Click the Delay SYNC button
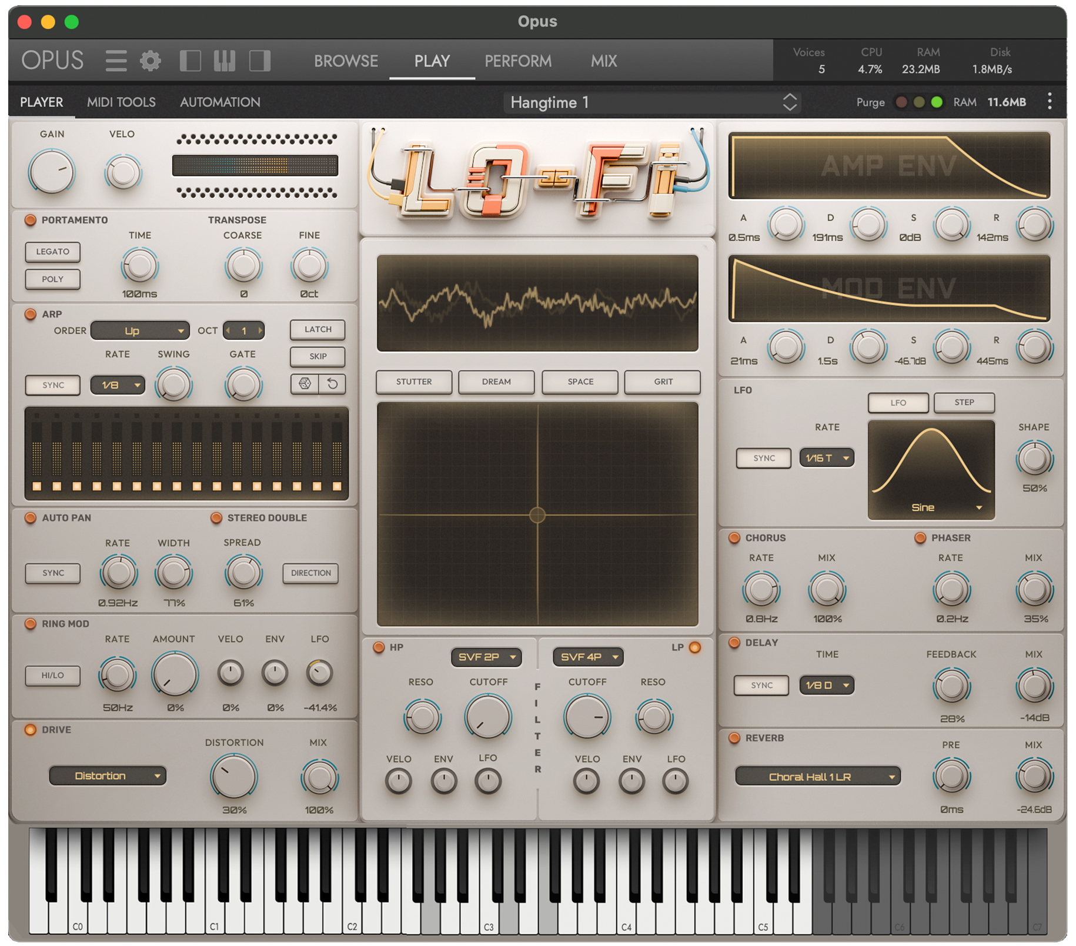The width and height of the screenshot is (1076, 946). (761, 685)
